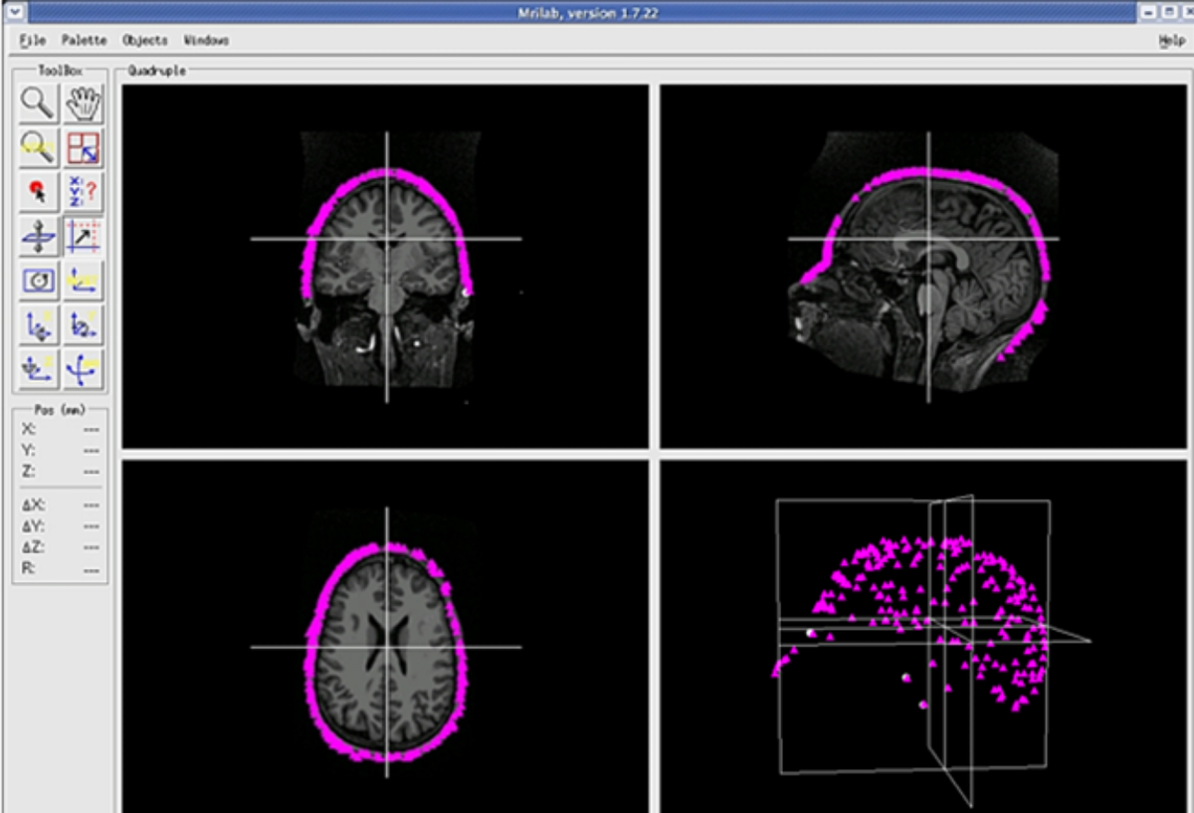Open the Windows menu
This screenshot has height=813, width=1194.
coord(206,41)
